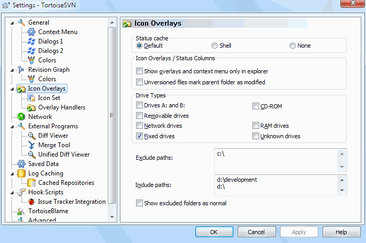Image resolution: width=366 pixels, height=243 pixels.
Task: Click the Hook Scripts icon
Action: pyautogui.click(x=21, y=192)
